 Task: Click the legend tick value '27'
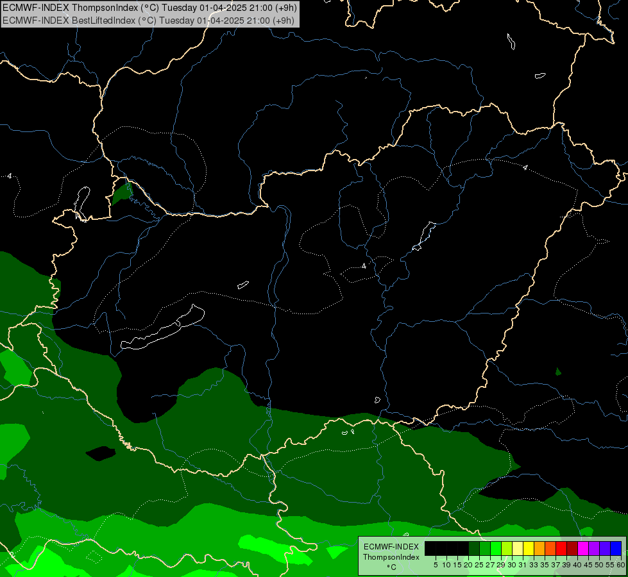tap(490, 565)
